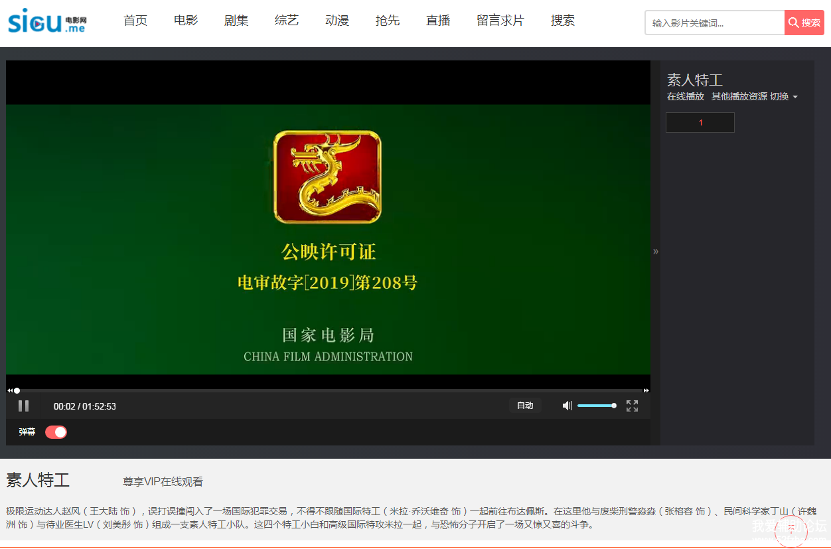The image size is (831, 549).
Task: Open the 综艺 variety section
Action: (x=287, y=21)
